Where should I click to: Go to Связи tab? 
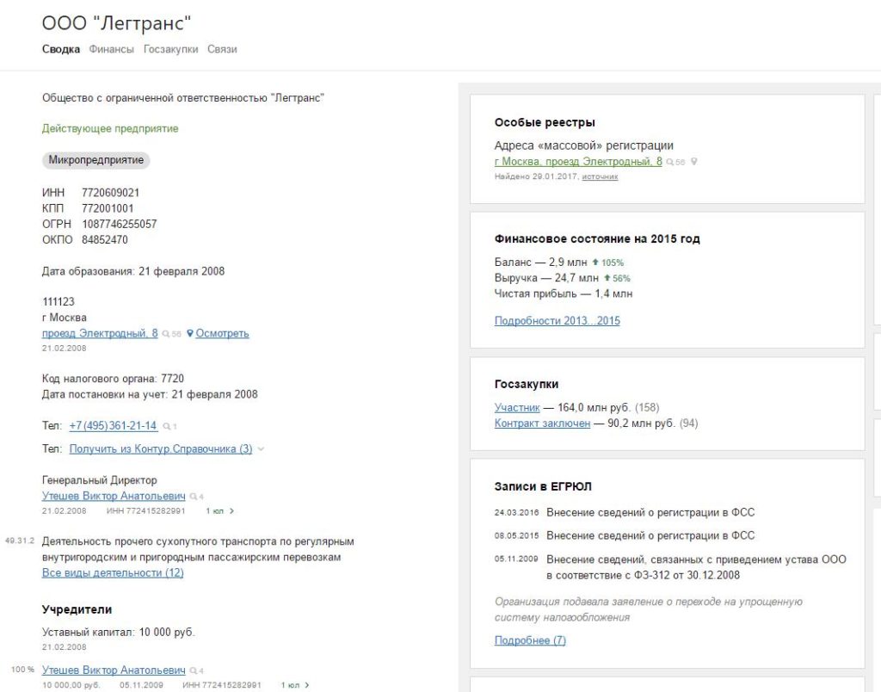pos(222,49)
